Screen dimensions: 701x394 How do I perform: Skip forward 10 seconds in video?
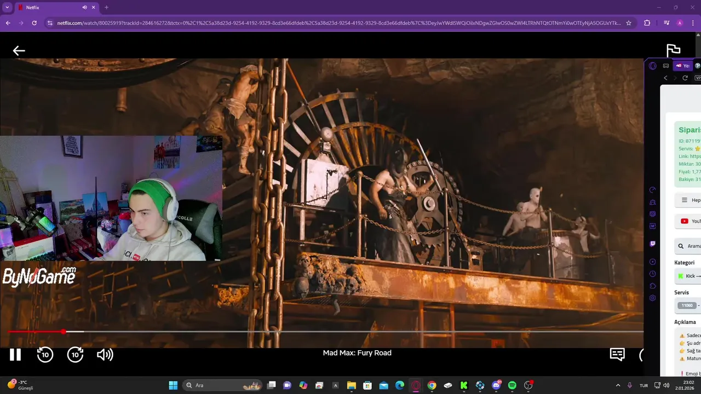(75, 355)
